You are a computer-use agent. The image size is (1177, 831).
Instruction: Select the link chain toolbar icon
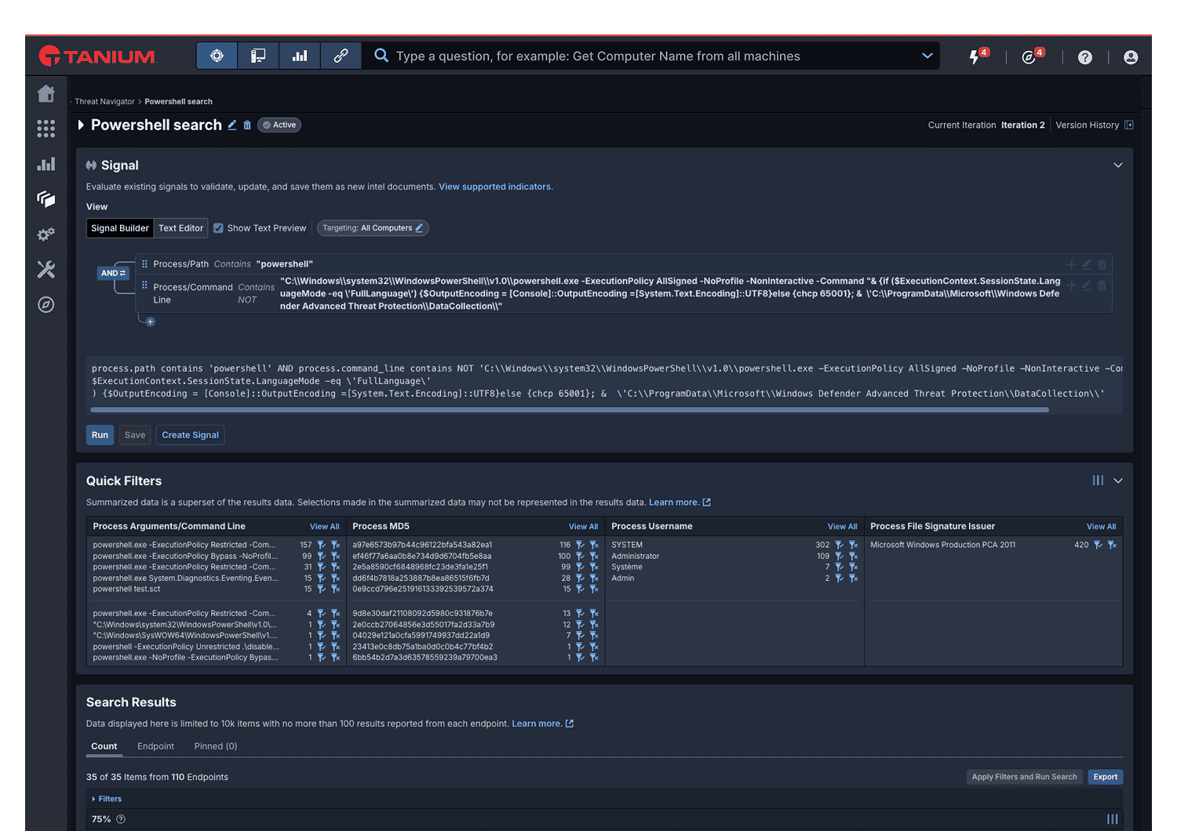(x=341, y=56)
